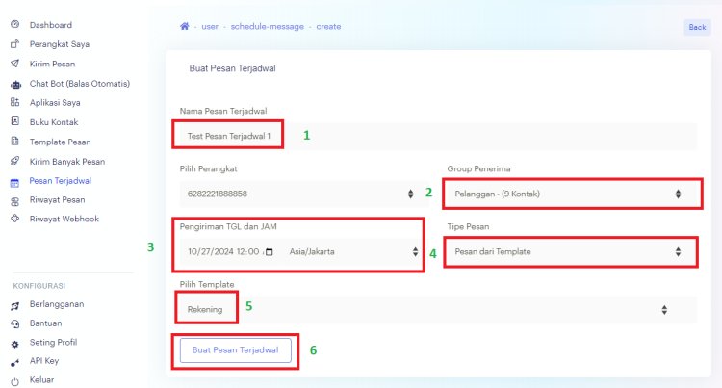Click the Kirim Pesan paper-plane icon
This screenshot has width=722, height=388.
coord(14,64)
